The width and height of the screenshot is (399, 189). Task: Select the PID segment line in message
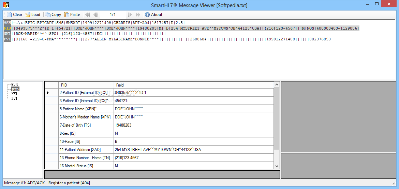181,28
